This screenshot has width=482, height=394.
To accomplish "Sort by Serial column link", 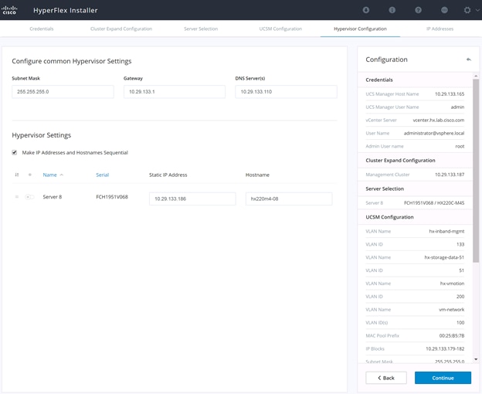I will (103, 175).
